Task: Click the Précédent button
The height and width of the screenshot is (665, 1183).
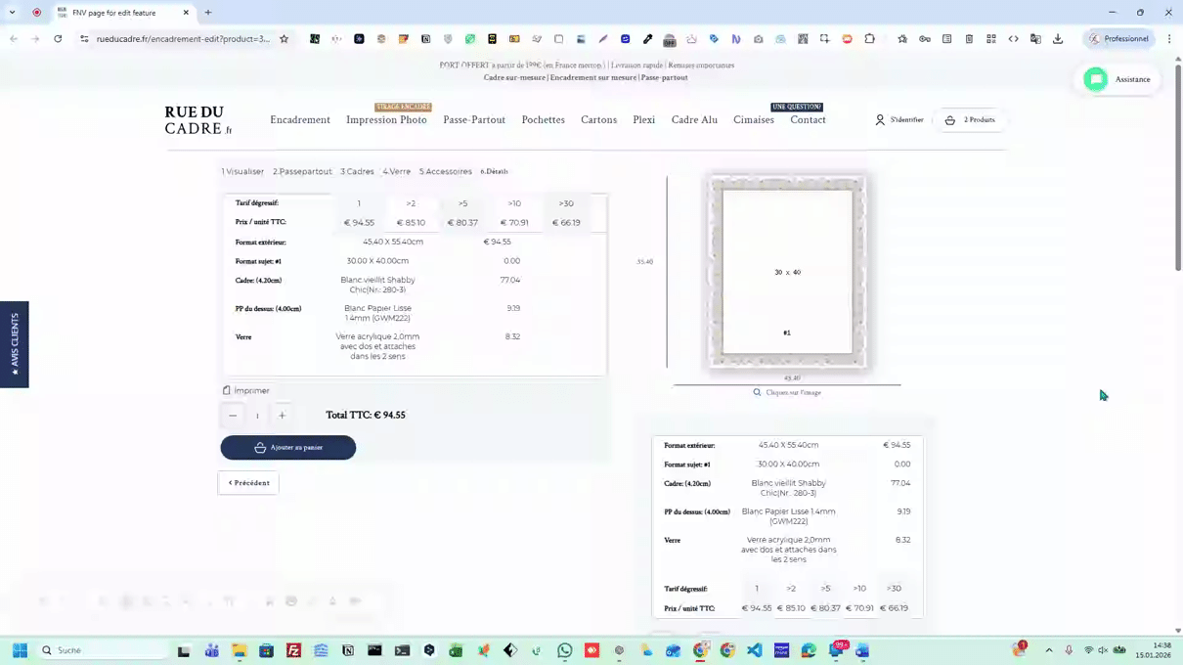Action: pos(248,483)
